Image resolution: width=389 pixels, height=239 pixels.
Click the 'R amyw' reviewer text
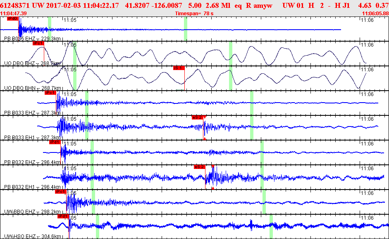259,6
